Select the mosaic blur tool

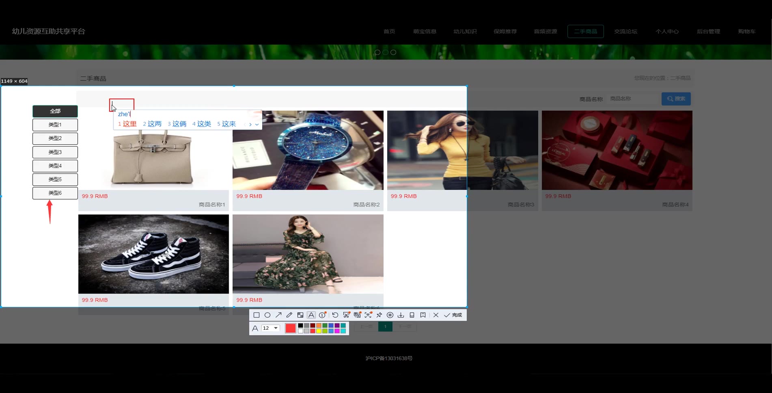[x=300, y=315]
